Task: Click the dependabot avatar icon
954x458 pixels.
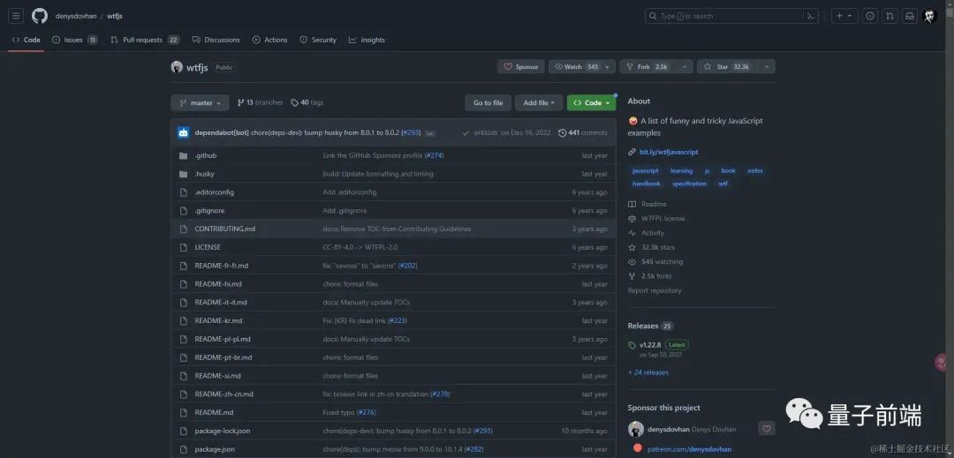Action: [x=183, y=133]
